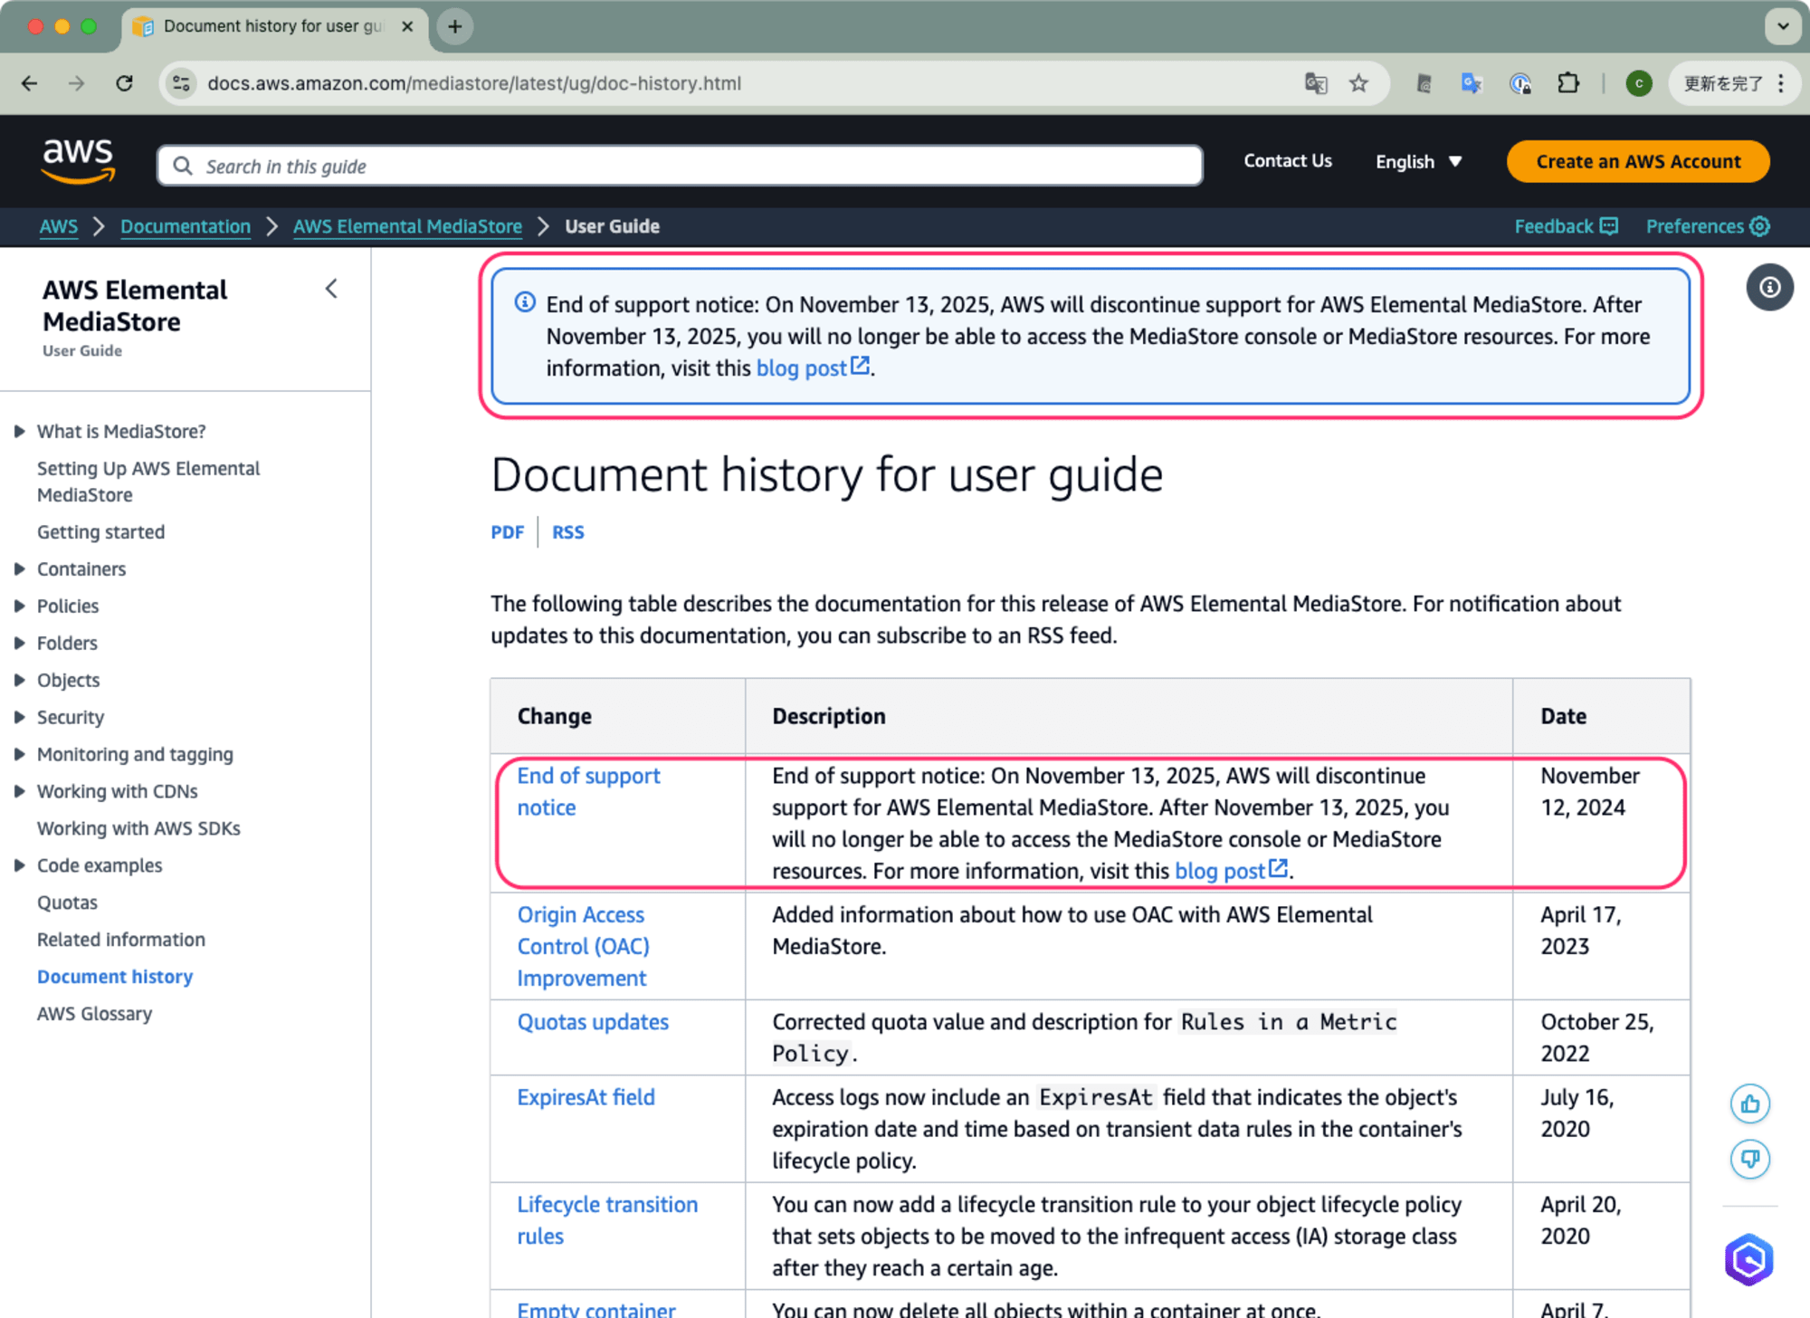Image resolution: width=1810 pixels, height=1318 pixels.
Task: Open Quotas page
Action: click(67, 903)
